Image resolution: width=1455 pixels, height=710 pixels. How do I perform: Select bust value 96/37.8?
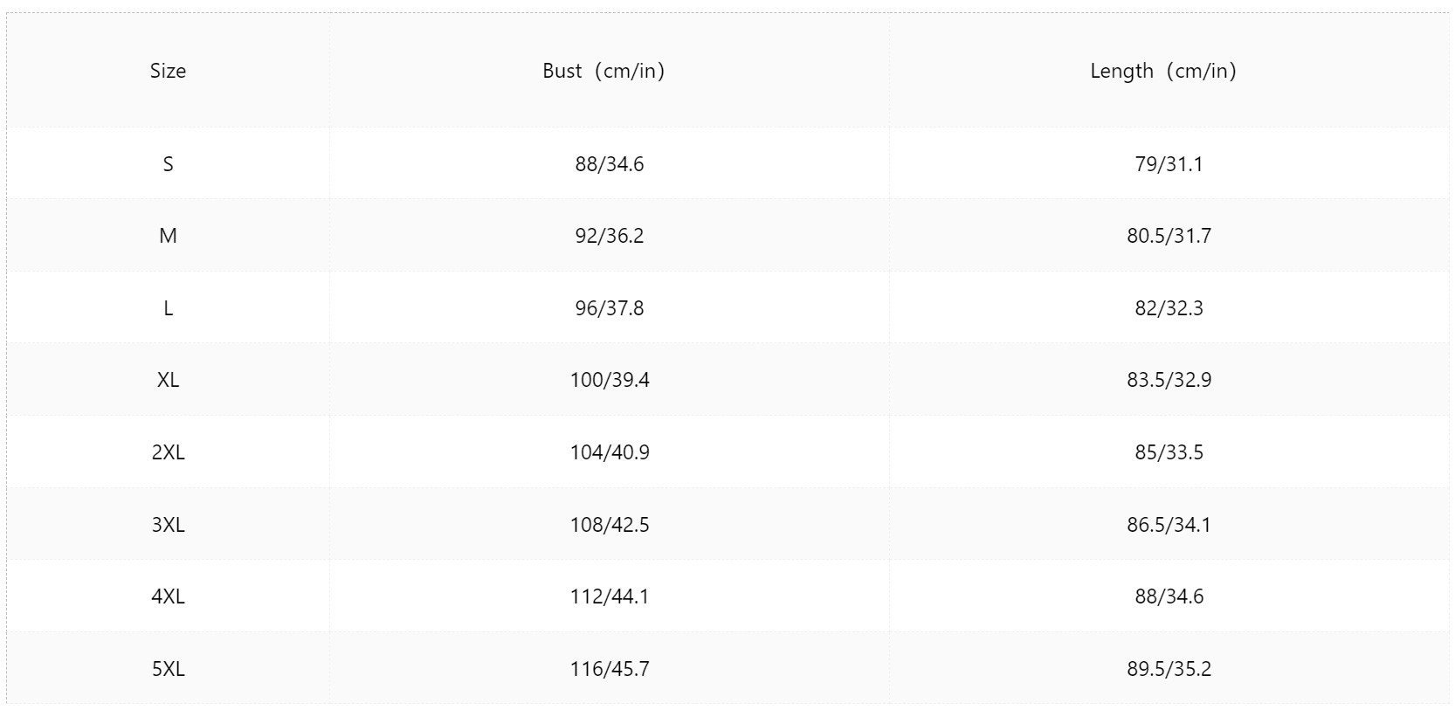click(610, 308)
